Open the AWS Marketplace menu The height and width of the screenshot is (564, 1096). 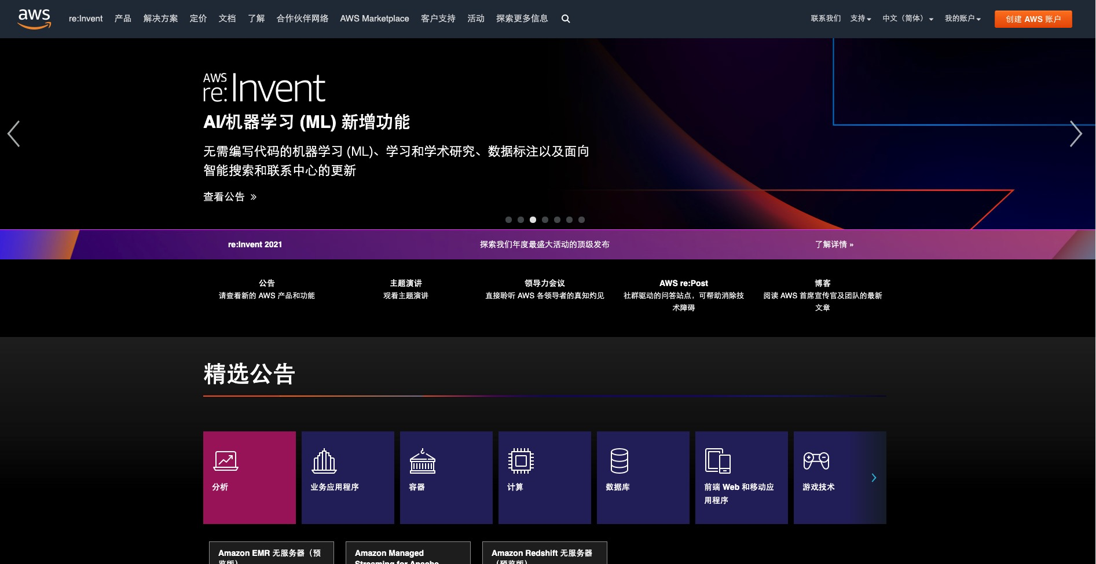click(x=375, y=19)
